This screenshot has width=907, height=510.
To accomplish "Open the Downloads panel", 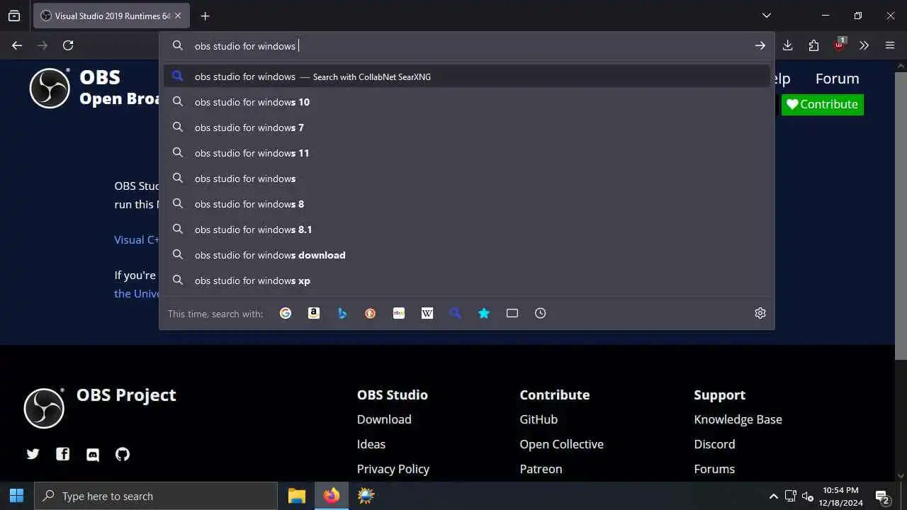I will point(787,45).
